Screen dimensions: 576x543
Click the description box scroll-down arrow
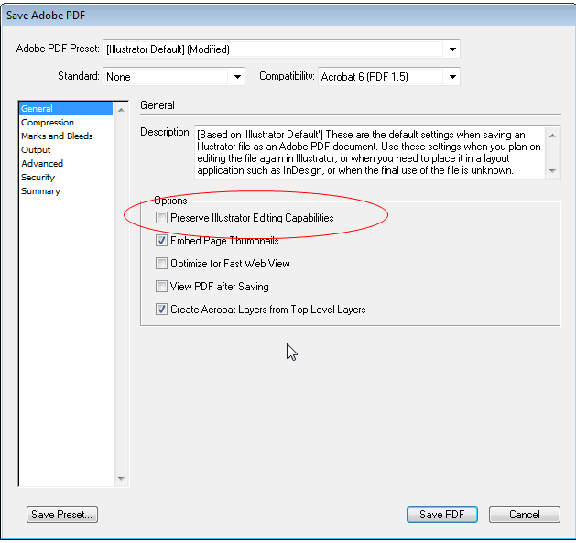click(x=552, y=171)
